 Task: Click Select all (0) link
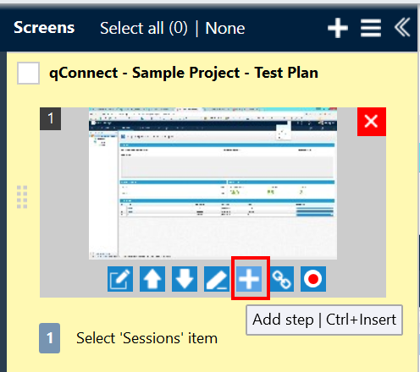tap(144, 28)
